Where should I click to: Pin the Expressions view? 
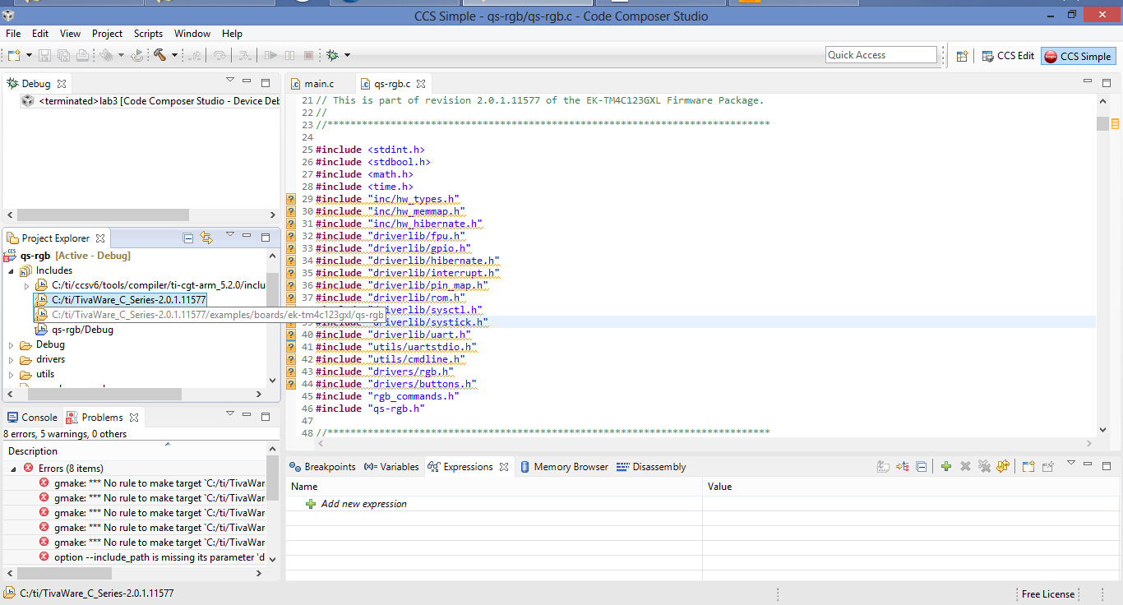click(x=1049, y=466)
